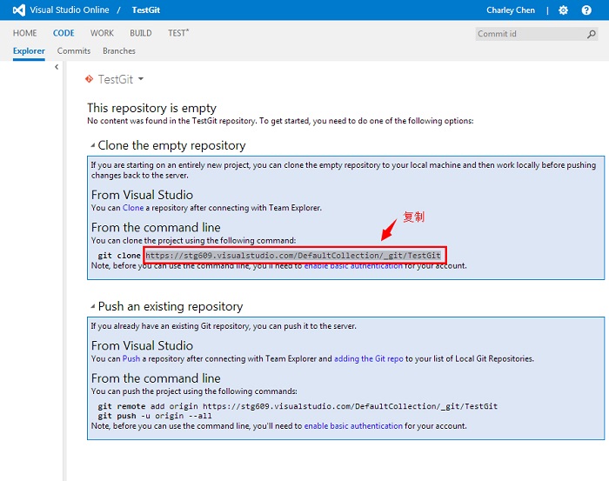Viewport: 609px width, 481px height.
Task: Open the TestGit repository dropdown
Action: (x=140, y=79)
